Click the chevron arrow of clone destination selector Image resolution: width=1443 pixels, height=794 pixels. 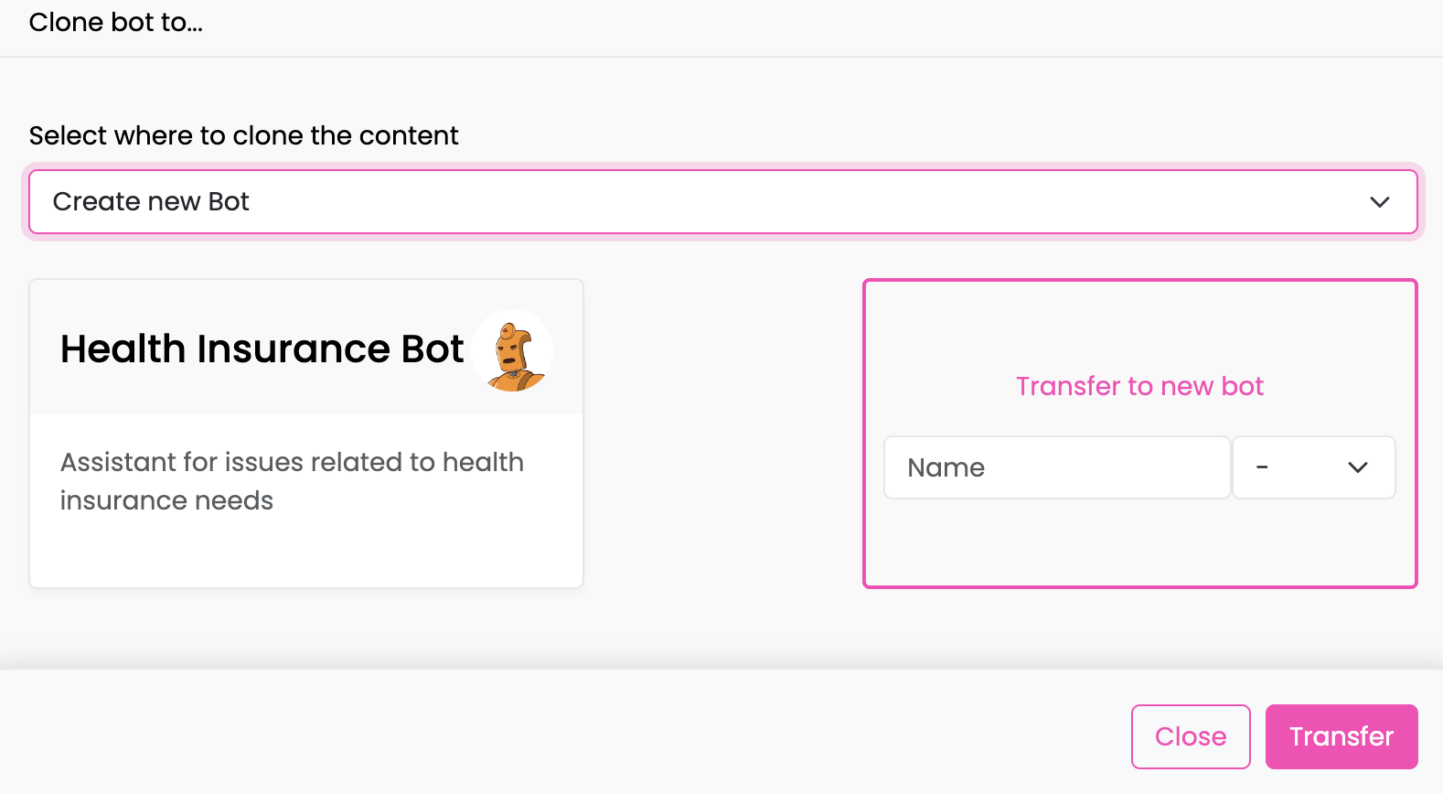(x=1379, y=202)
